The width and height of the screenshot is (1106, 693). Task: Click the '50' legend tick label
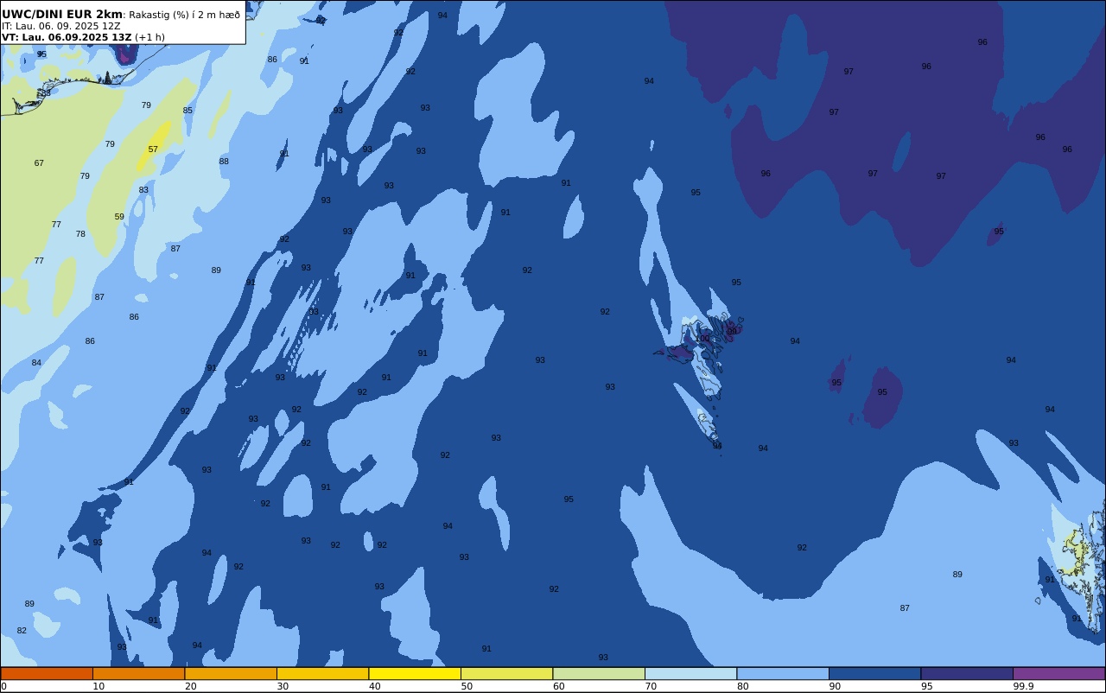click(x=467, y=686)
